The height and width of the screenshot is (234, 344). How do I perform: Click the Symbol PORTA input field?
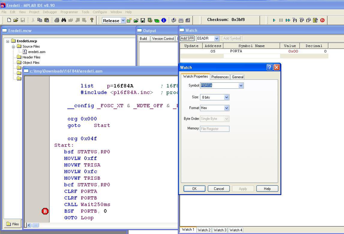(220, 85)
